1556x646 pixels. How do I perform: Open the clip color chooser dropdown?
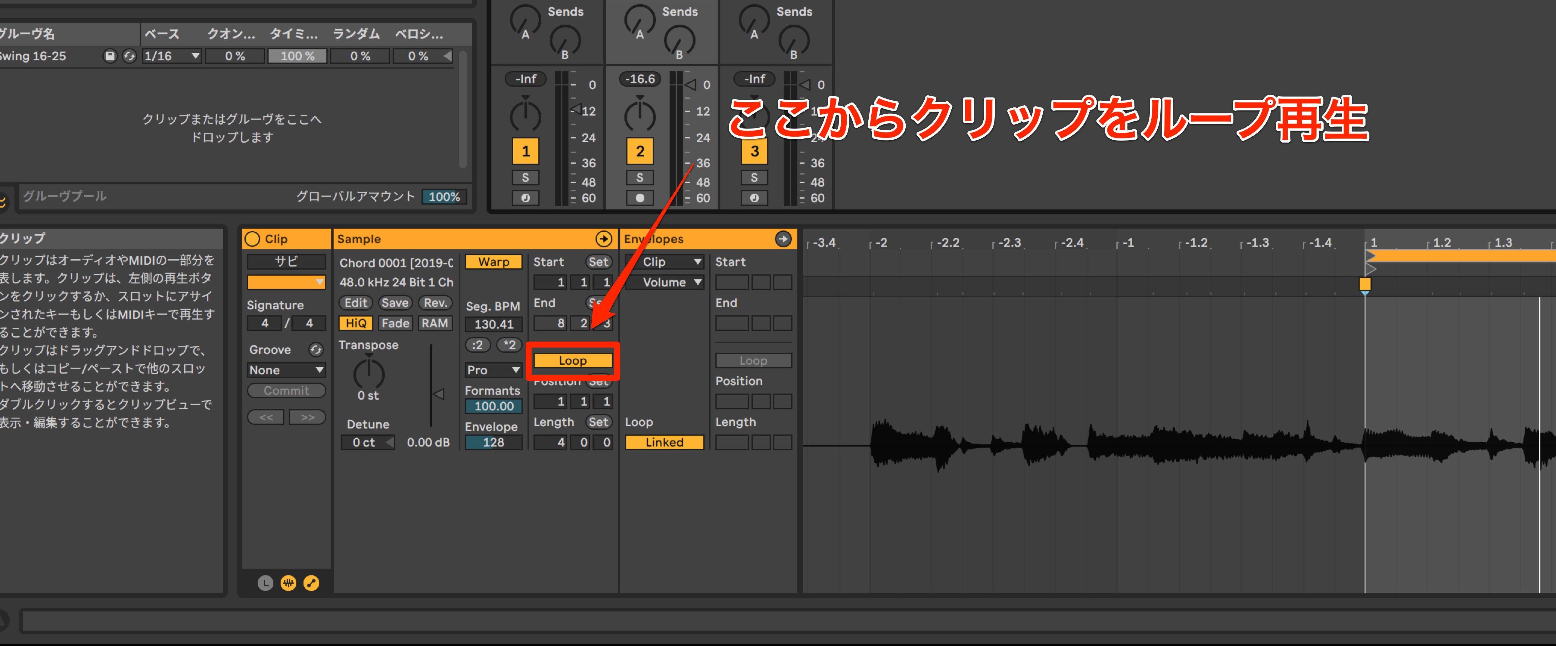(x=286, y=282)
